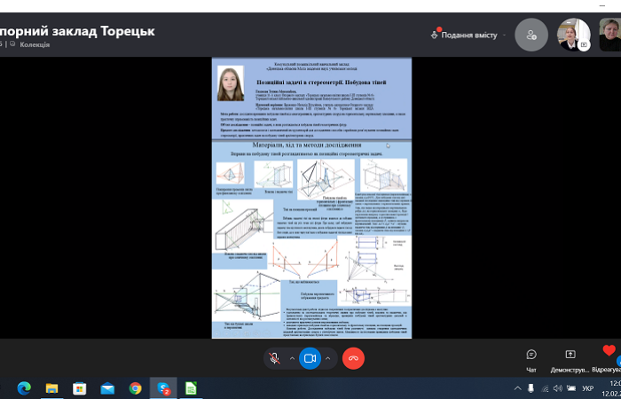Click the Колекція gallery link
The image size is (621, 399).
click(34, 44)
